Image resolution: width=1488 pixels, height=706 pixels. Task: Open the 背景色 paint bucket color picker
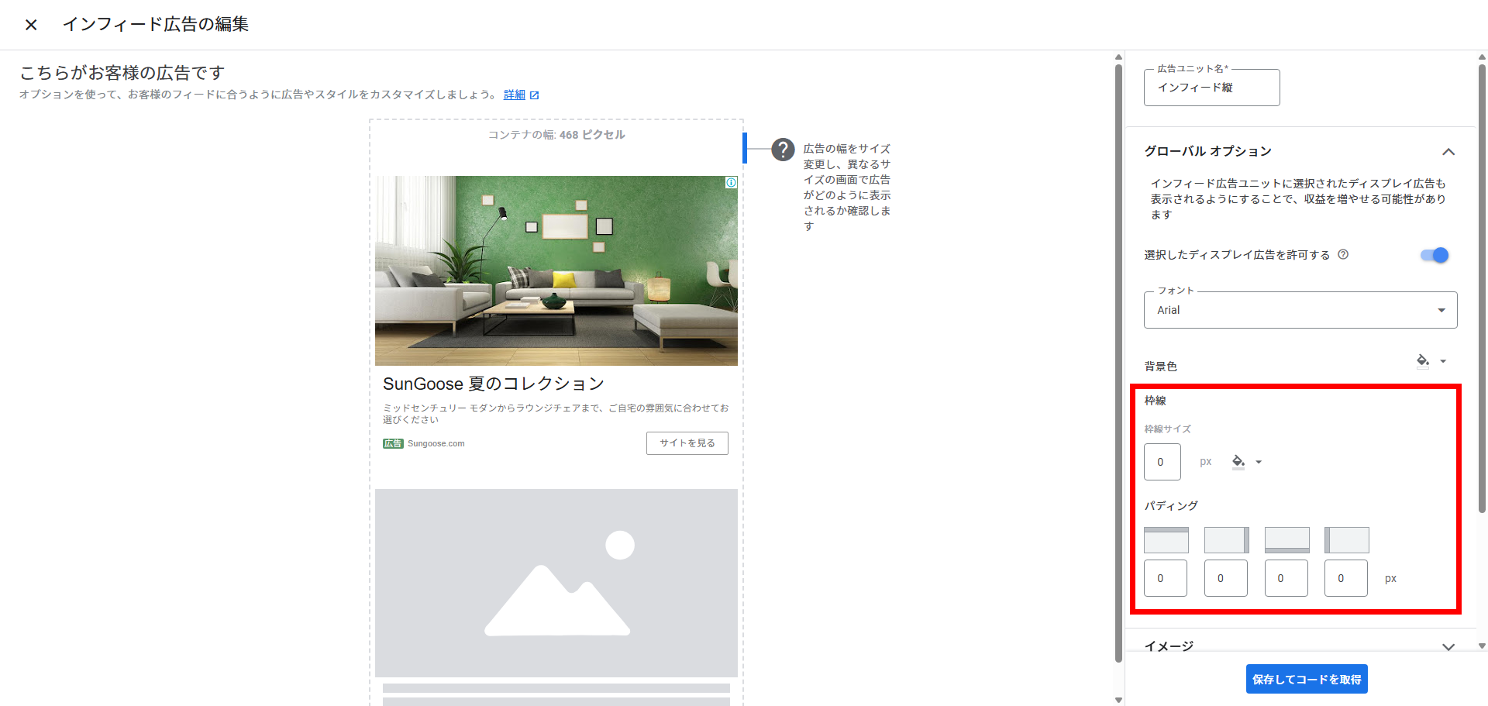(1431, 361)
